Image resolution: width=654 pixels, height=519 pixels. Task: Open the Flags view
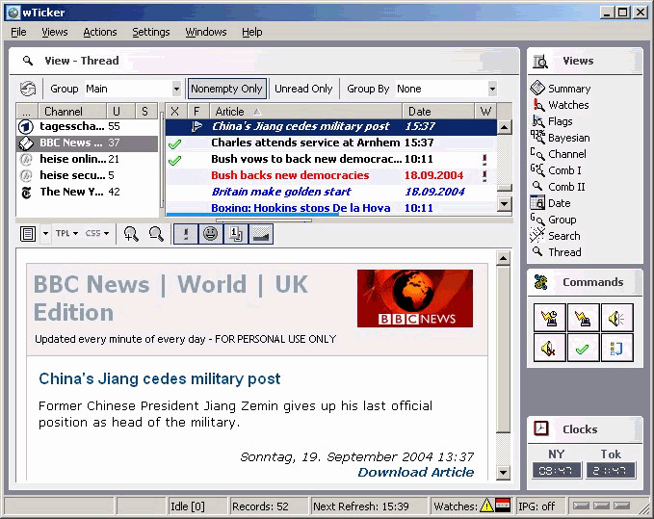[x=552, y=121]
